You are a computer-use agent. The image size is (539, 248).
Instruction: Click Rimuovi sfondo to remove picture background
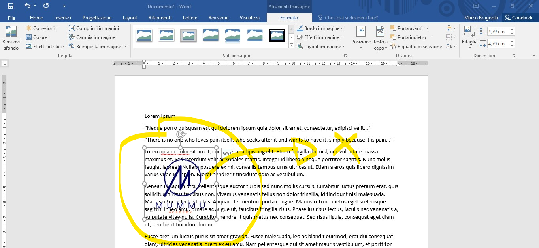tap(11, 37)
